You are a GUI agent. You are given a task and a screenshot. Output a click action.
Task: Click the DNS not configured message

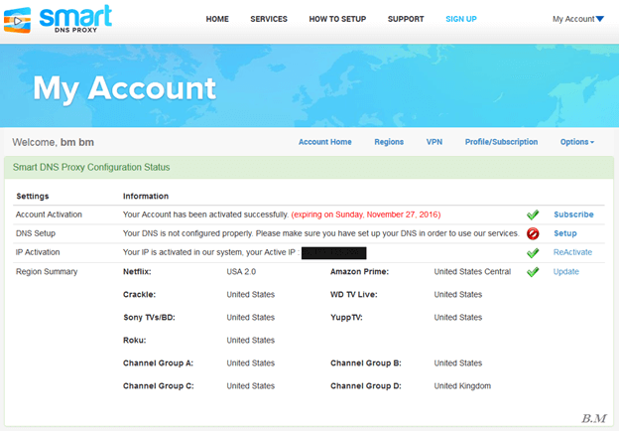[x=321, y=233]
